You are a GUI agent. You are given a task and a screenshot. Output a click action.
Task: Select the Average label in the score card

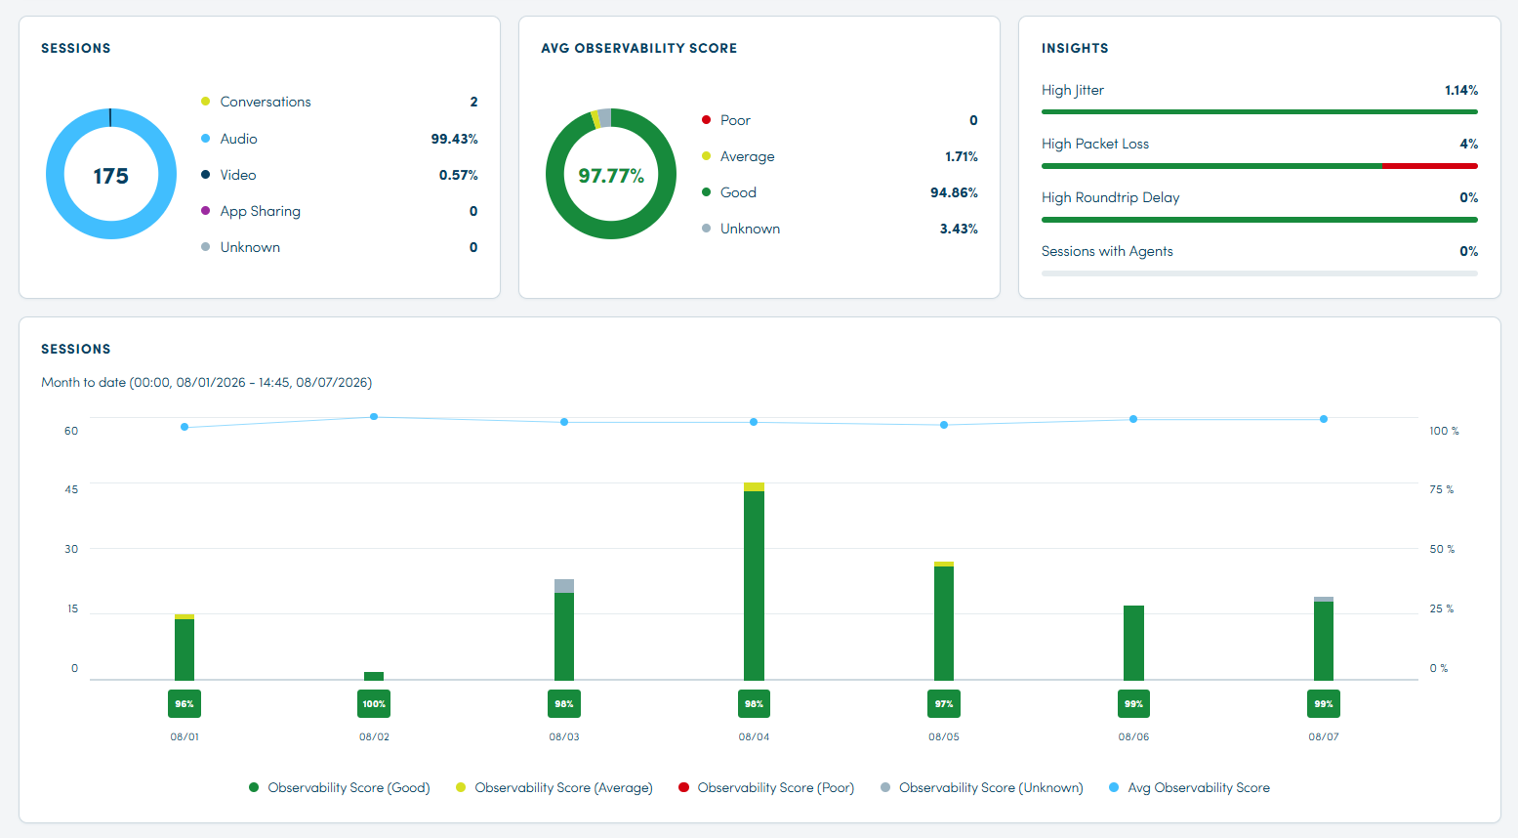click(747, 156)
